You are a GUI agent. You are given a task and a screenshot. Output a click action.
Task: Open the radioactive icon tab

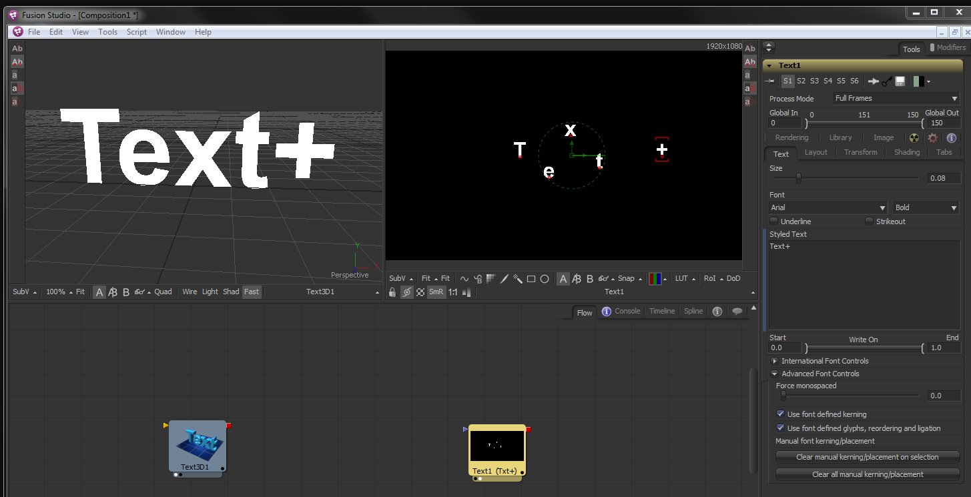[x=914, y=138]
